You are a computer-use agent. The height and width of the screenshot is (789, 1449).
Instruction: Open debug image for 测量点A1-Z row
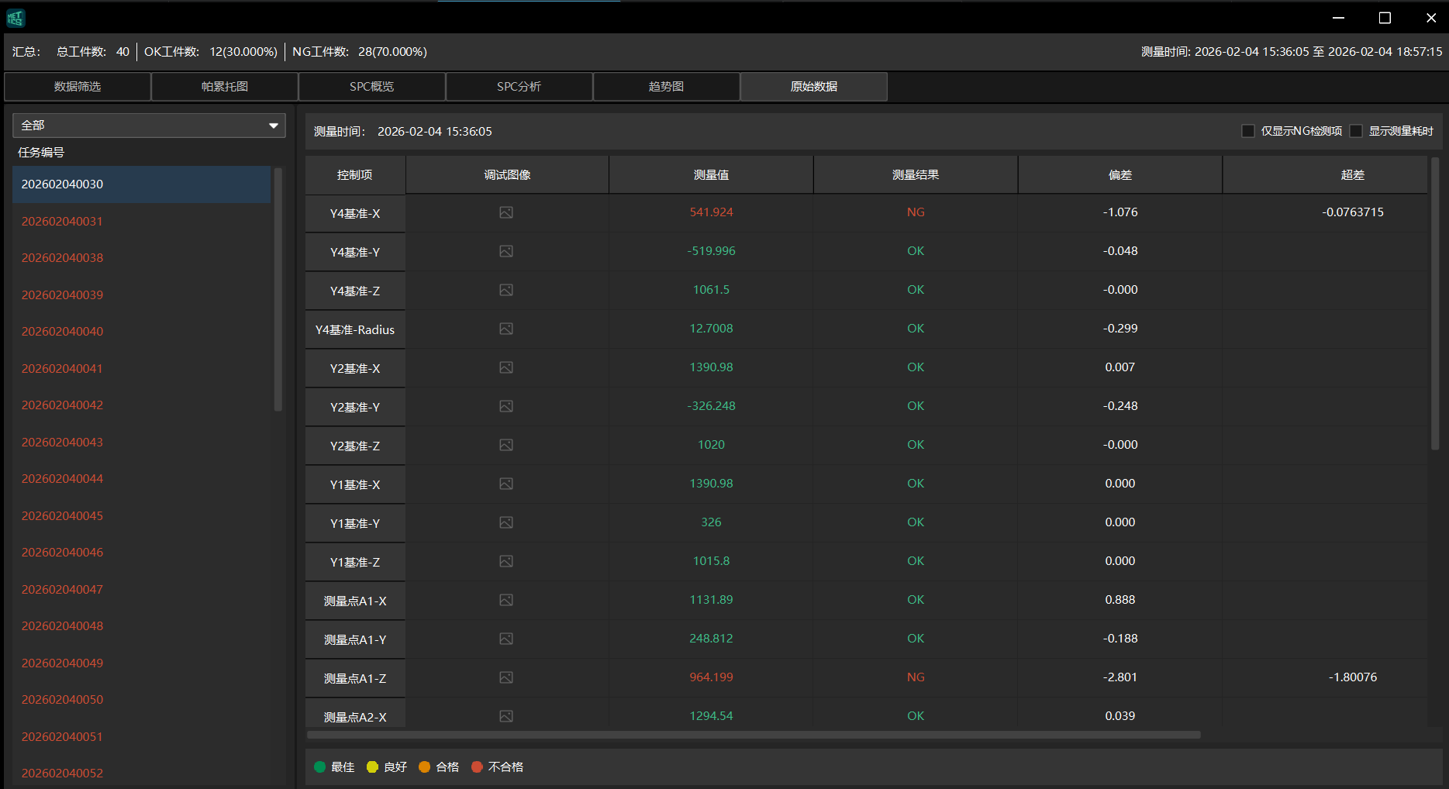pyautogui.click(x=506, y=677)
